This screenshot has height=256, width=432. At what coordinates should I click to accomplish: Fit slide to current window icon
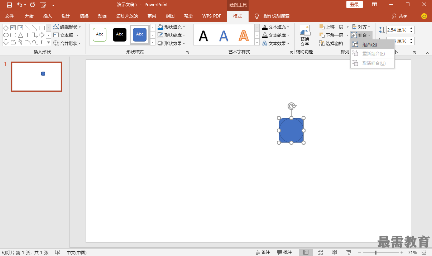(424, 252)
